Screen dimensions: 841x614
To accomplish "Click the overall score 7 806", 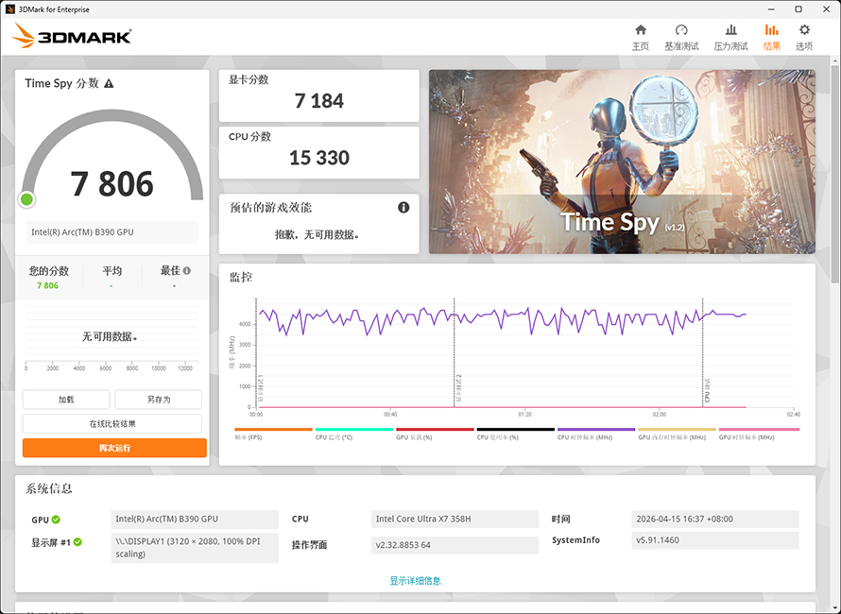I will [112, 184].
